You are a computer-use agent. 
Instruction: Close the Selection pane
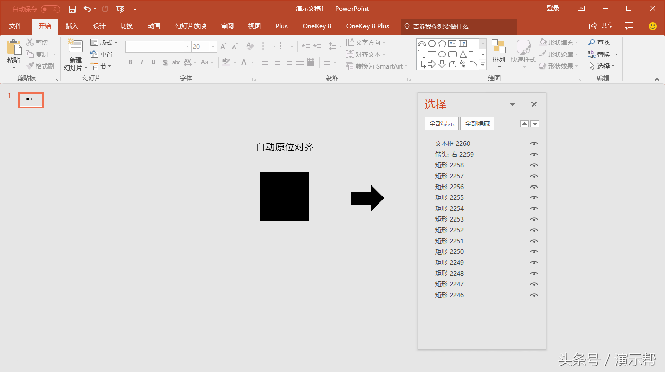coord(534,104)
